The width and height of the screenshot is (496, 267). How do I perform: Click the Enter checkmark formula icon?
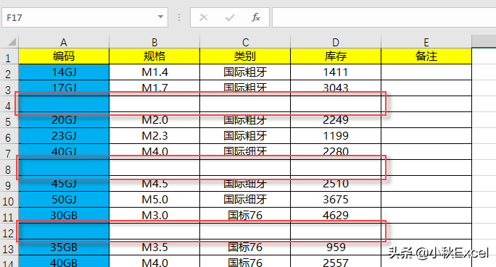(x=230, y=17)
